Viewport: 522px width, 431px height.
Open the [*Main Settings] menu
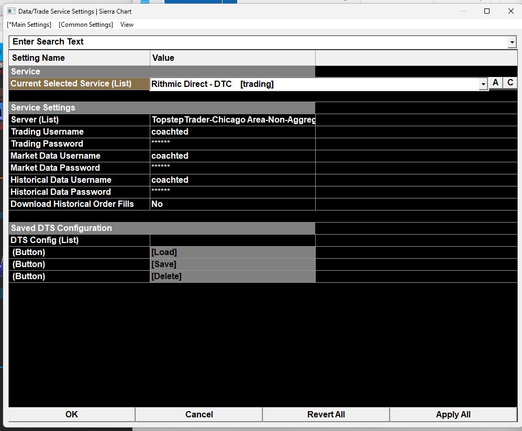tap(29, 25)
